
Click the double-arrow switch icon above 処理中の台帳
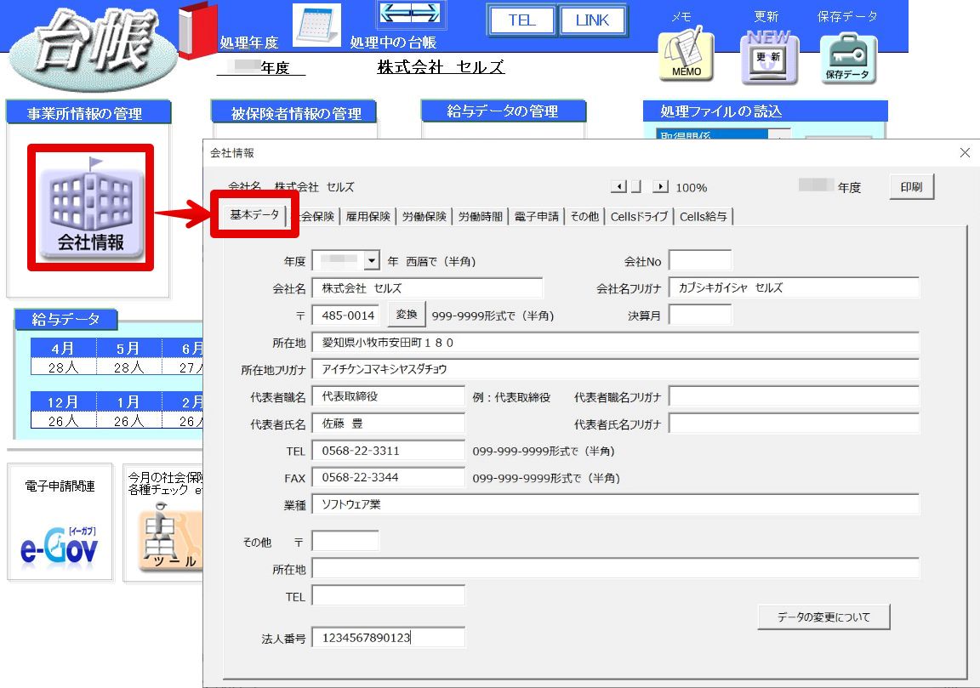pyautogui.click(x=411, y=14)
